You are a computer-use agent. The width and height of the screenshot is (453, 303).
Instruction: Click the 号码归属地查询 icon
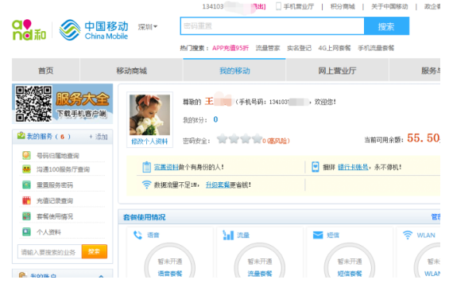pyautogui.click(x=26, y=155)
